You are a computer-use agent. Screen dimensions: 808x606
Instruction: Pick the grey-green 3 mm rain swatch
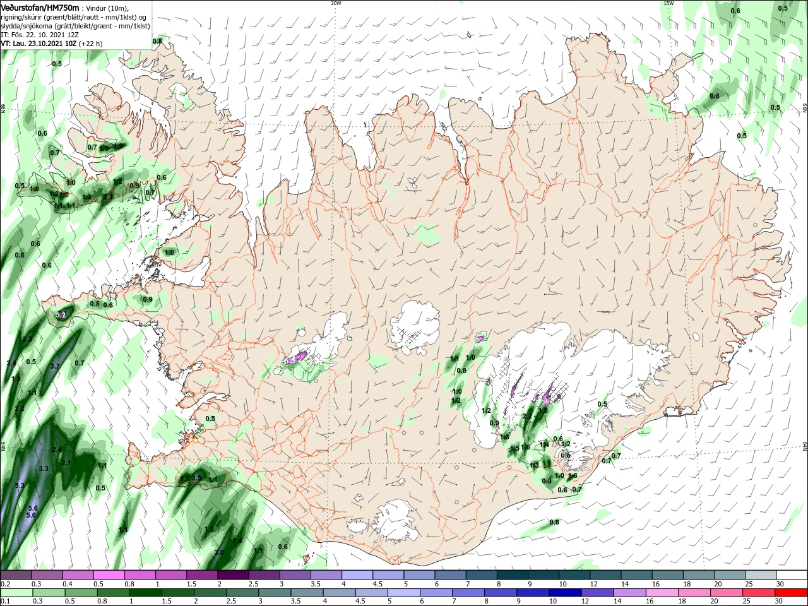276,593
